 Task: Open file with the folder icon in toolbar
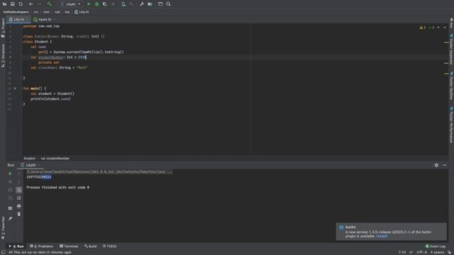tap(4, 4)
